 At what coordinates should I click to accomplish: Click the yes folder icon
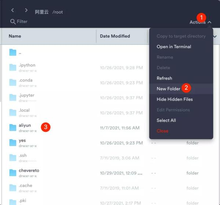coord(13,143)
